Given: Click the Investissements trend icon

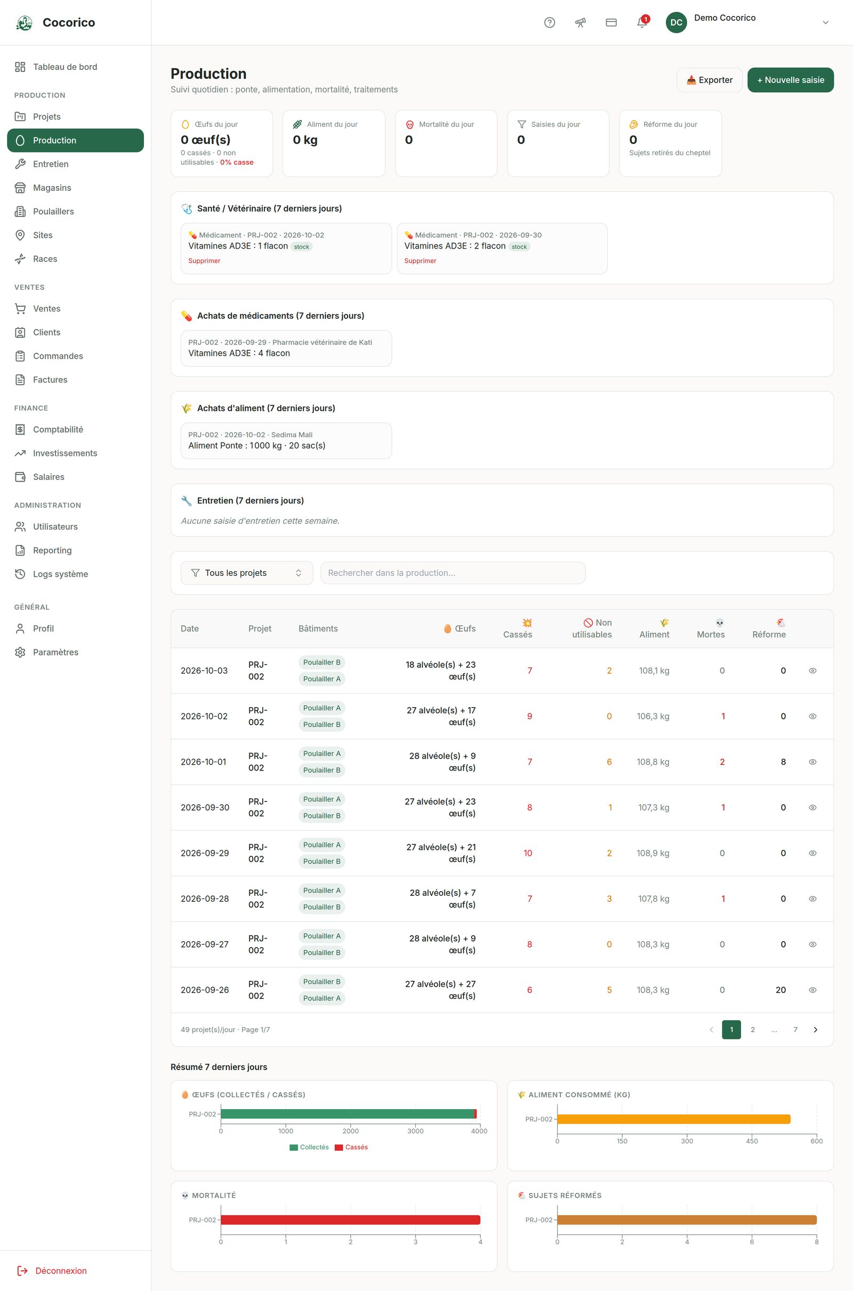Looking at the screenshot, I should point(20,453).
